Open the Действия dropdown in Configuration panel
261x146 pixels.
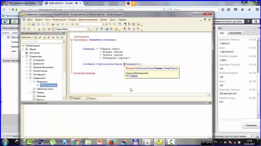(x=27, y=37)
